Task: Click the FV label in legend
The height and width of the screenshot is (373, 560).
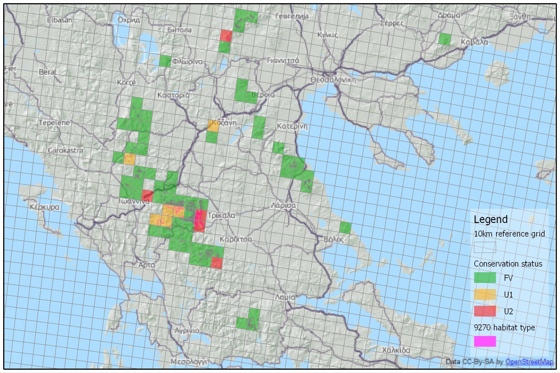Action: coord(508,278)
